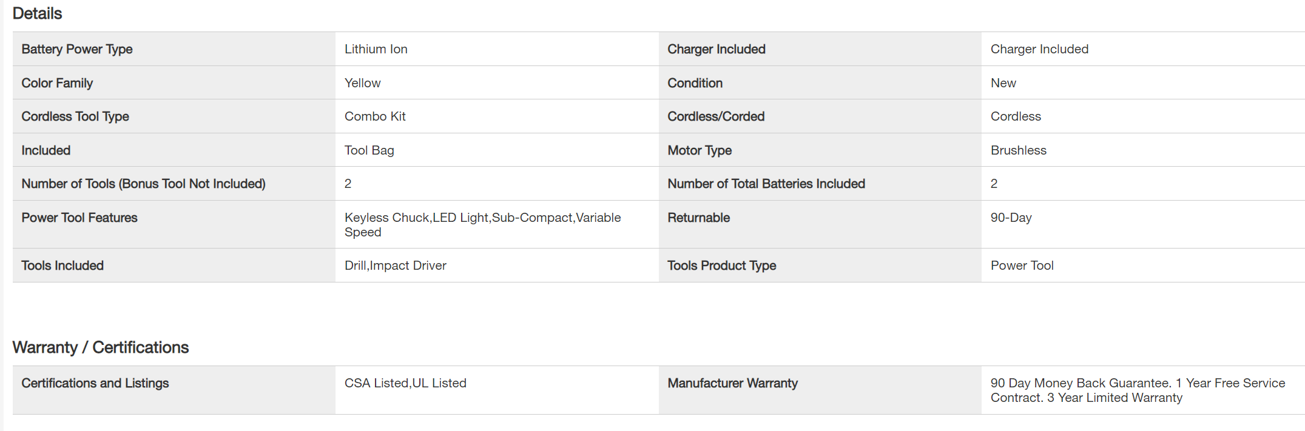
Task: Click the Charger Included label
Action: (716, 49)
